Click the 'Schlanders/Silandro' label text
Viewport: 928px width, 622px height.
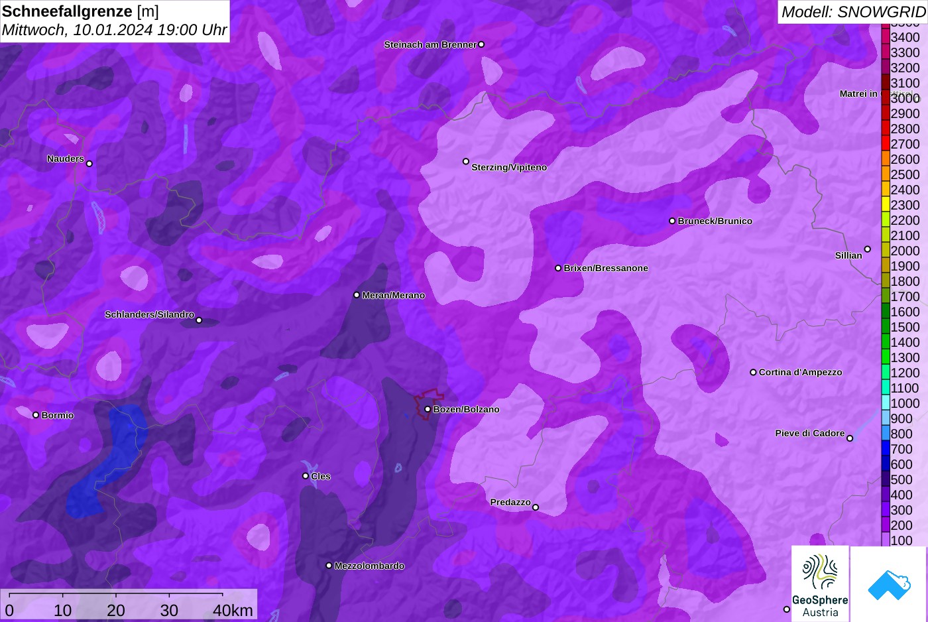[x=149, y=314]
